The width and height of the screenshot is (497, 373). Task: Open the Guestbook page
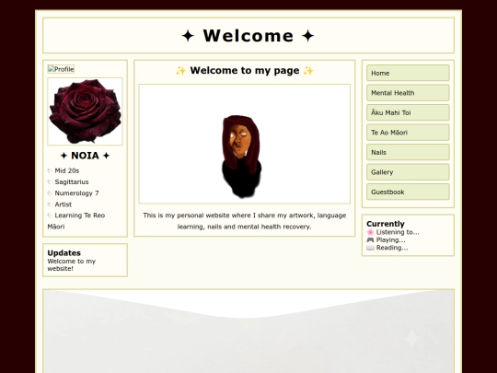click(x=408, y=192)
